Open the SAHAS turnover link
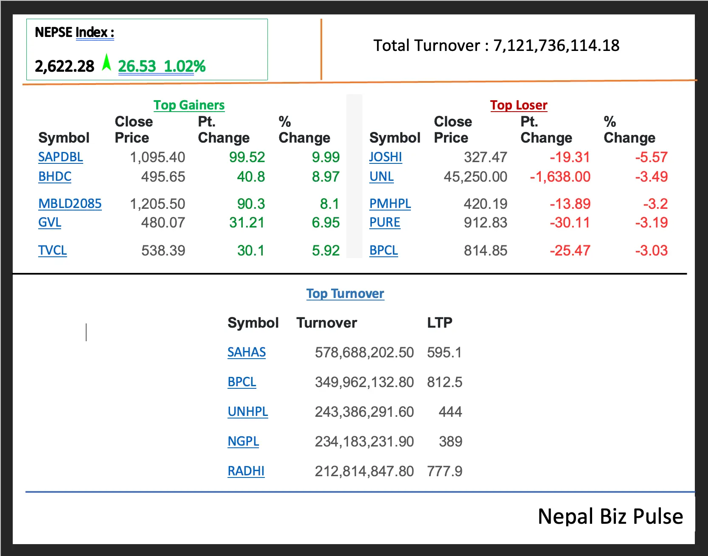Screen dimensions: 708x556 246,352
